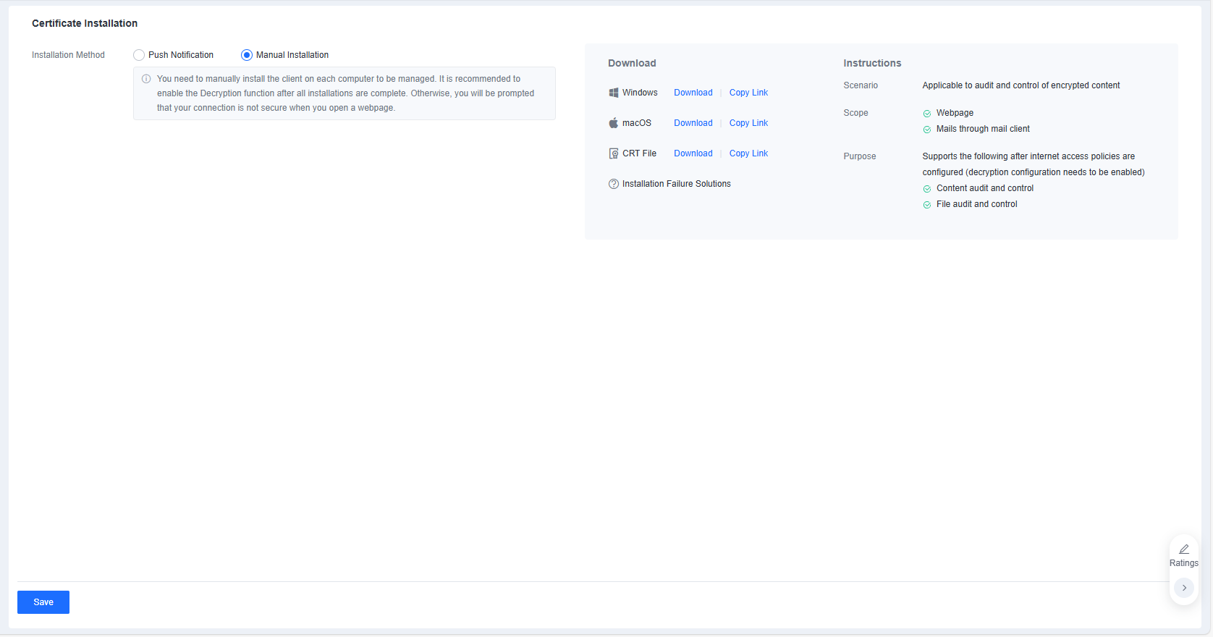Click the question mark help icon
Screen dimensions: 1213x637
click(x=614, y=184)
